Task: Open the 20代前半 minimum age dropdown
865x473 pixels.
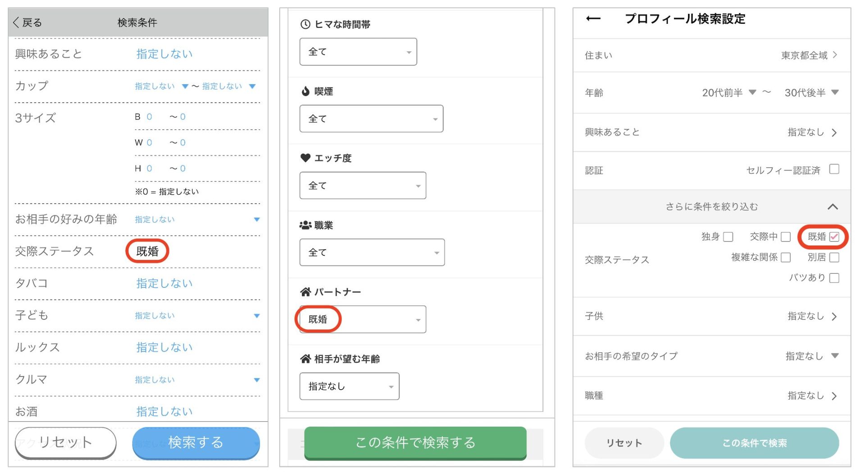Action: [728, 93]
